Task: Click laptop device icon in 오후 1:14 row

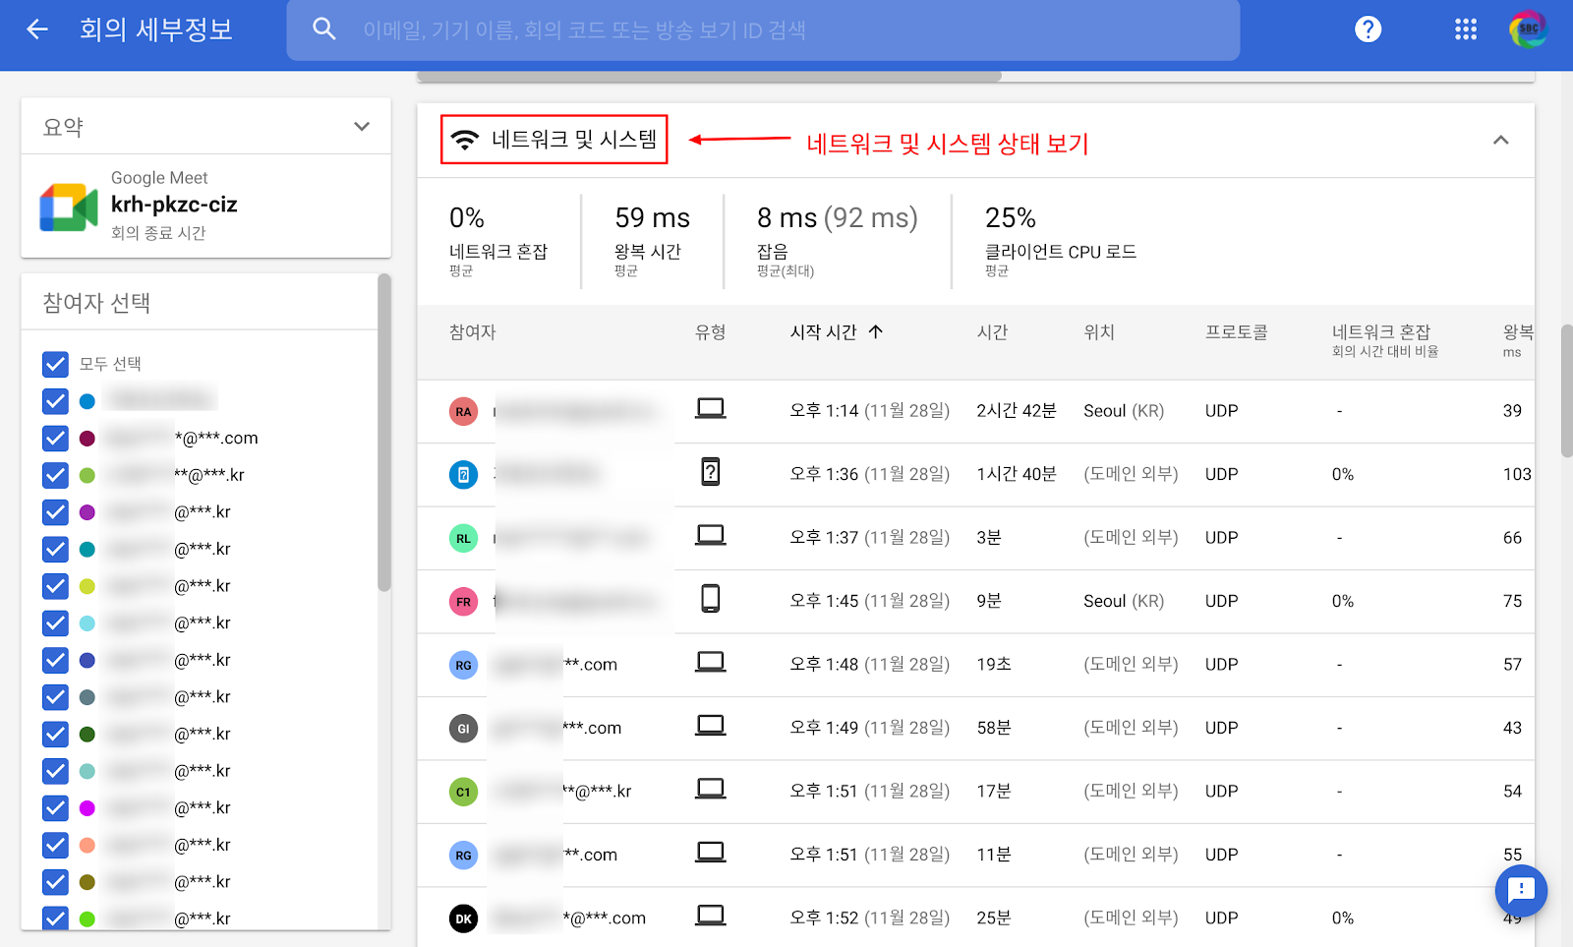Action: 710,409
